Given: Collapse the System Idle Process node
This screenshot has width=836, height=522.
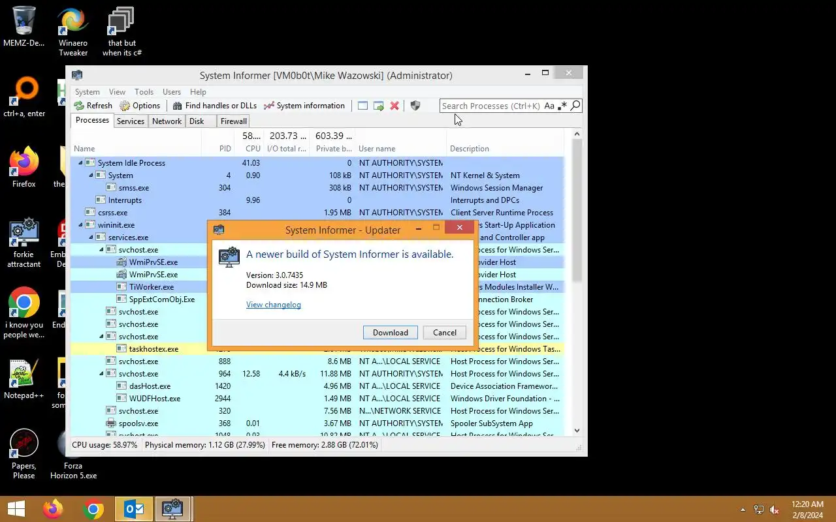Looking at the screenshot, I should pos(80,163).
